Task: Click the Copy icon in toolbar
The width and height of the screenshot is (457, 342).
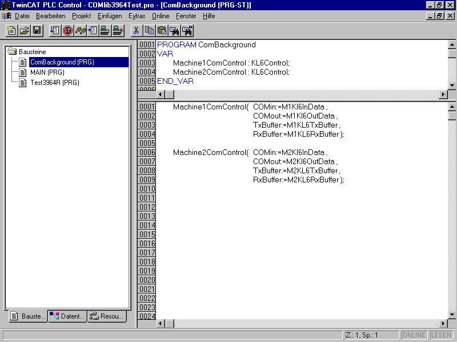Action: 149,30
